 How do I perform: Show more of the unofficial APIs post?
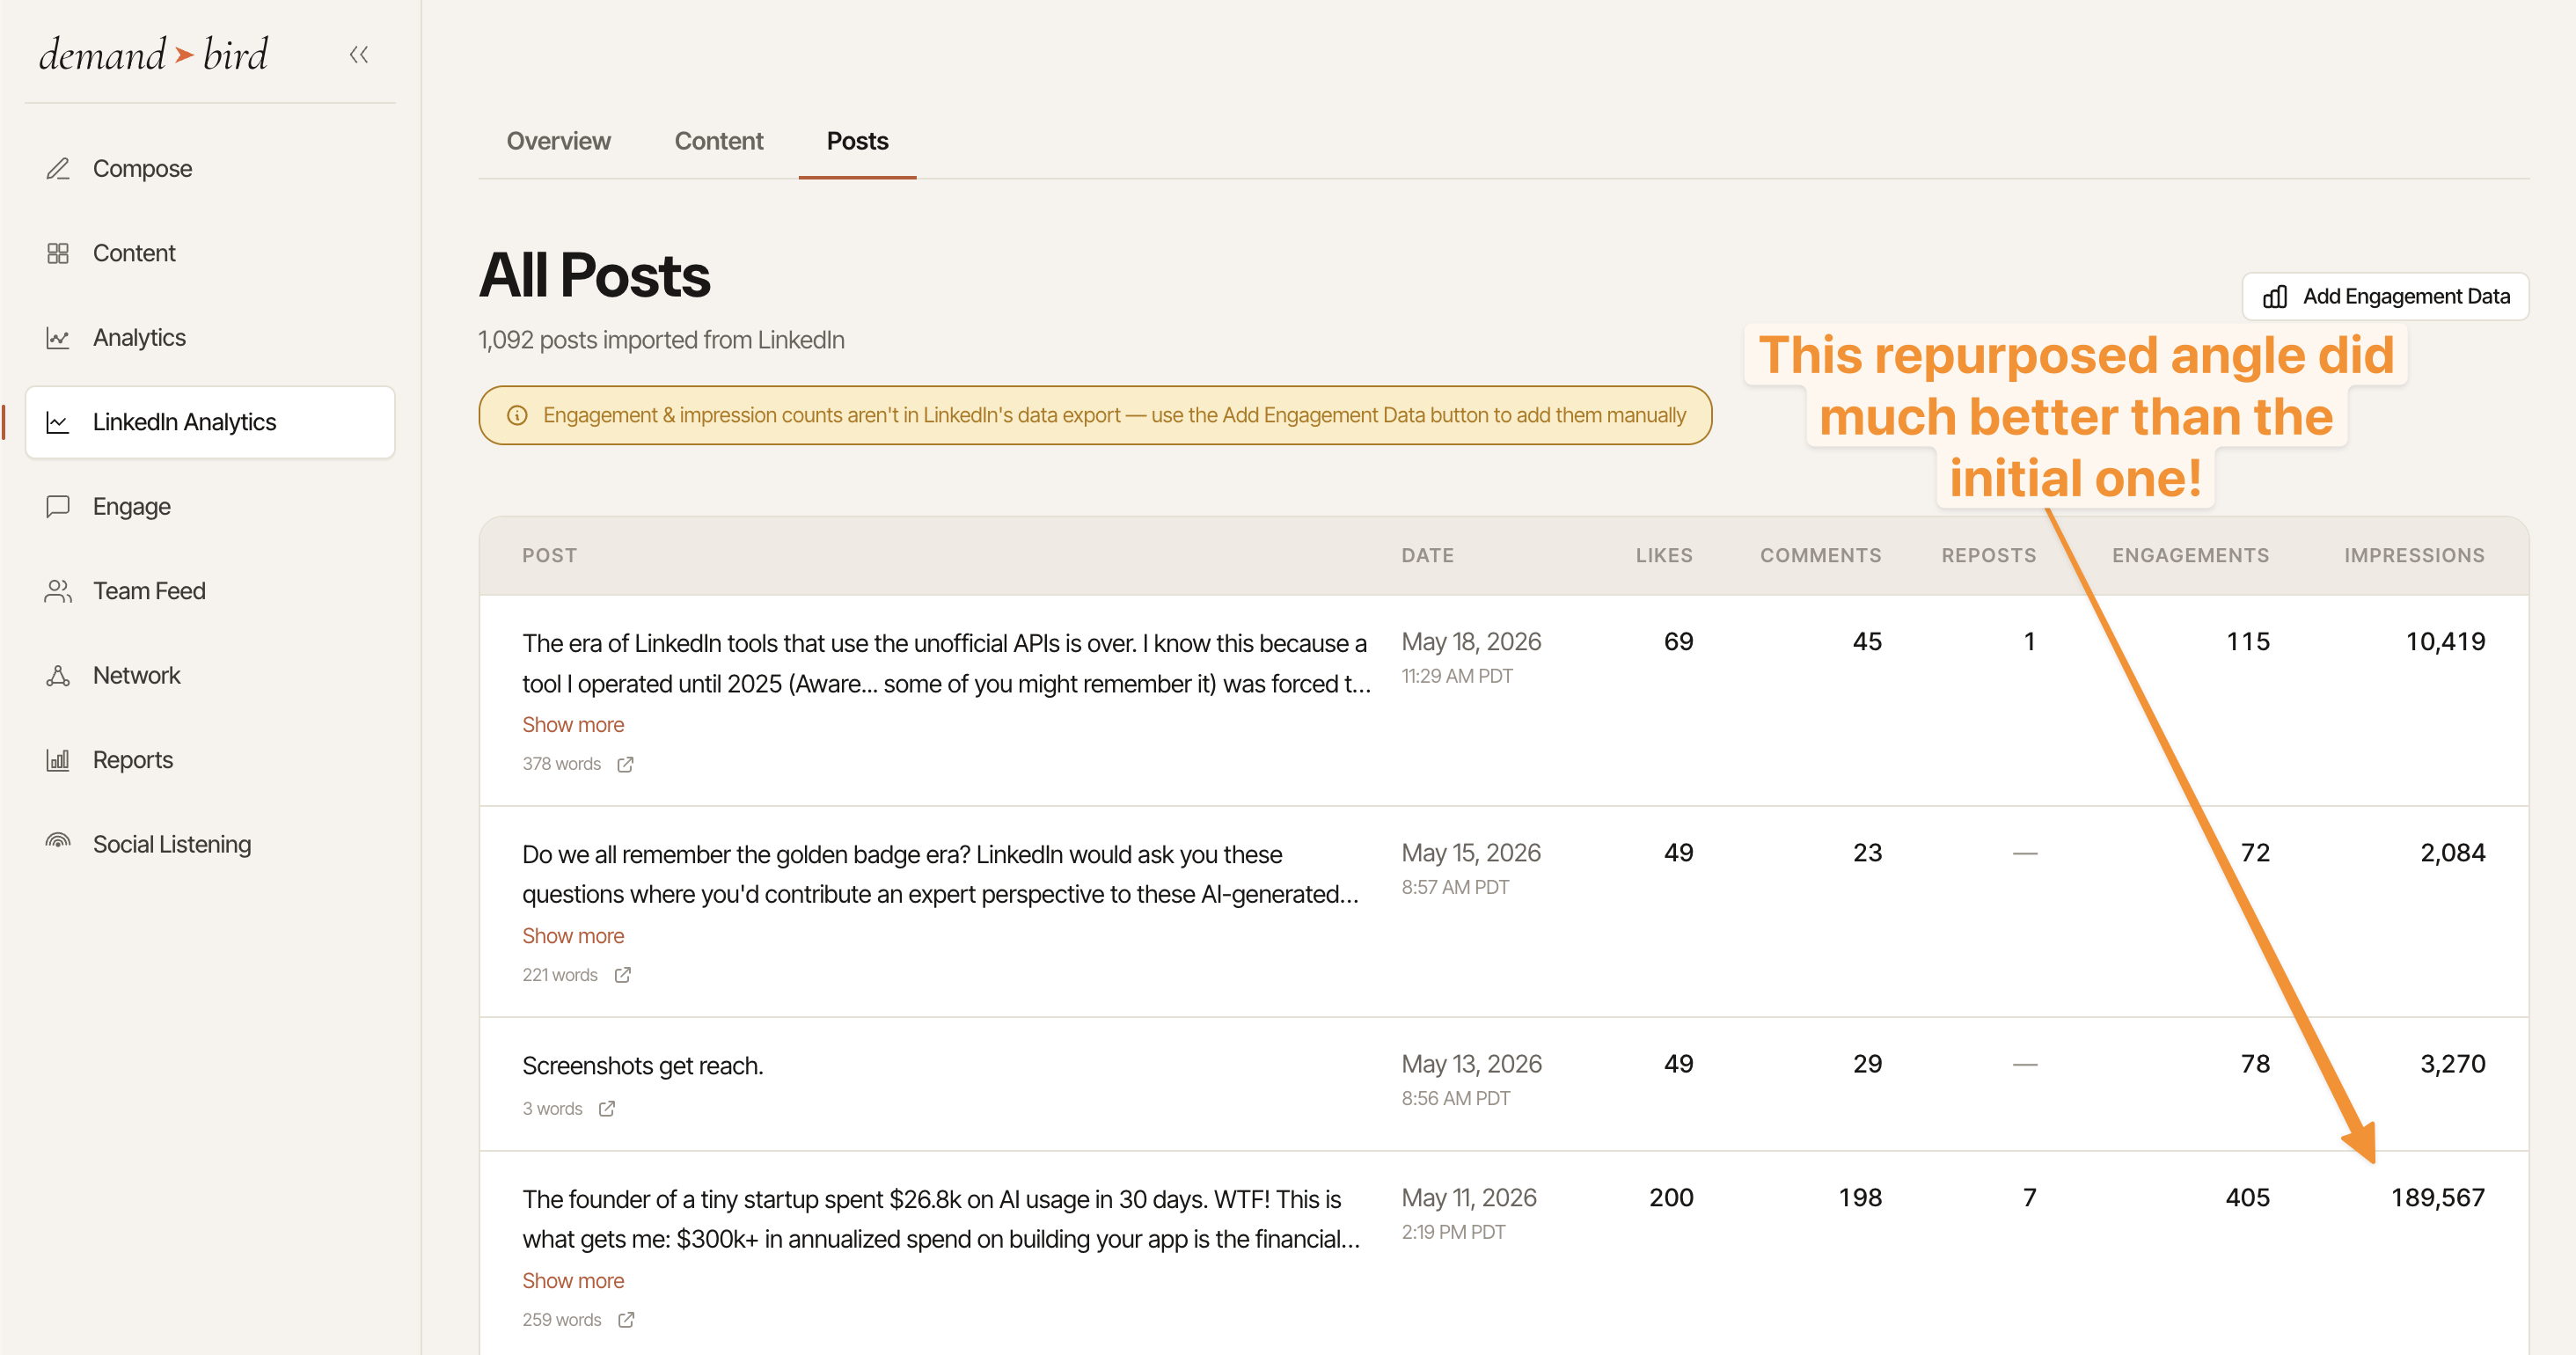[x=573, y=724]
